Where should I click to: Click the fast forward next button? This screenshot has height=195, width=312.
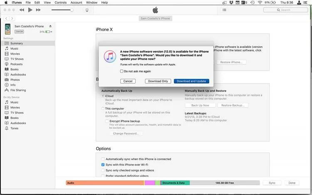point(38,10)
